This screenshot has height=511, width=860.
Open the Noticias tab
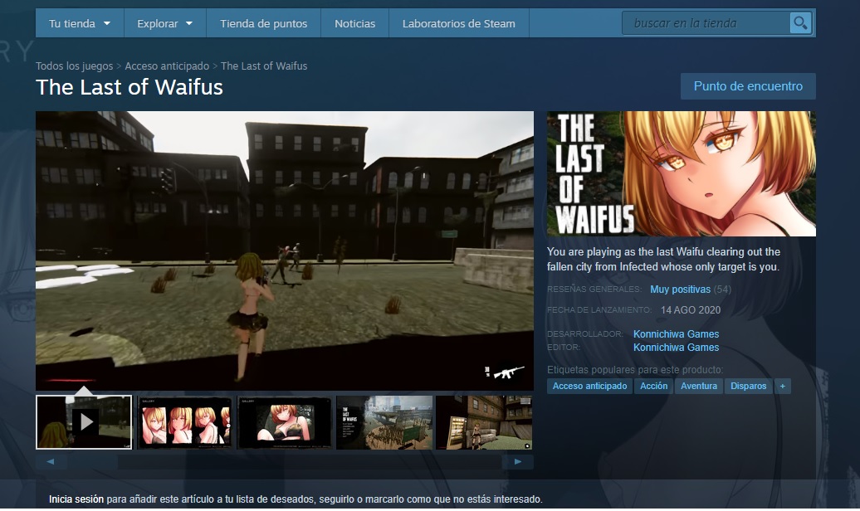(354, 23)
